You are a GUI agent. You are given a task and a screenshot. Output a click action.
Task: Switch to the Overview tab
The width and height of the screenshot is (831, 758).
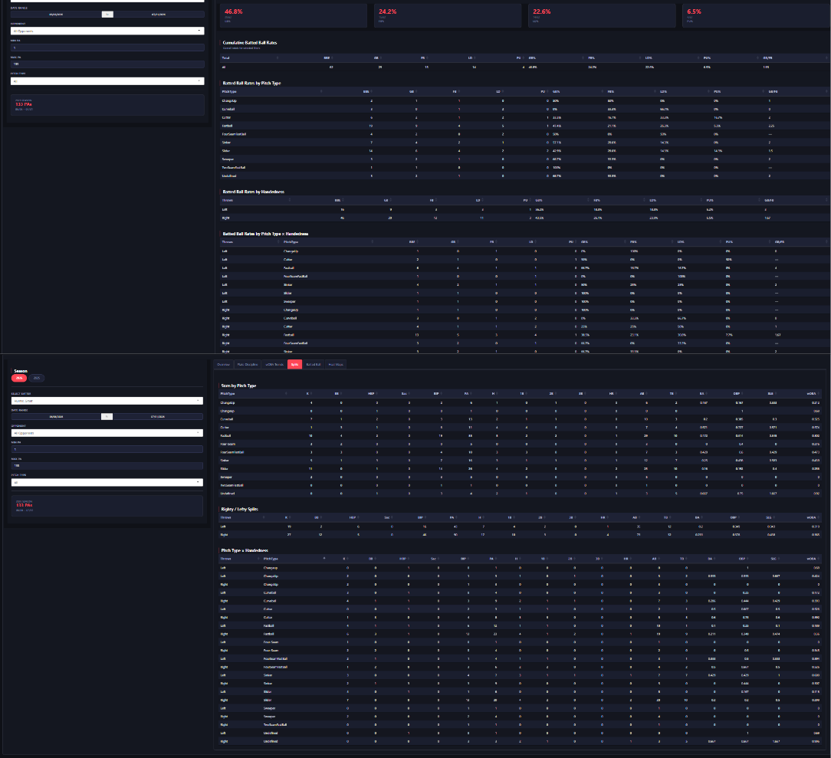[x=224, y=364]
